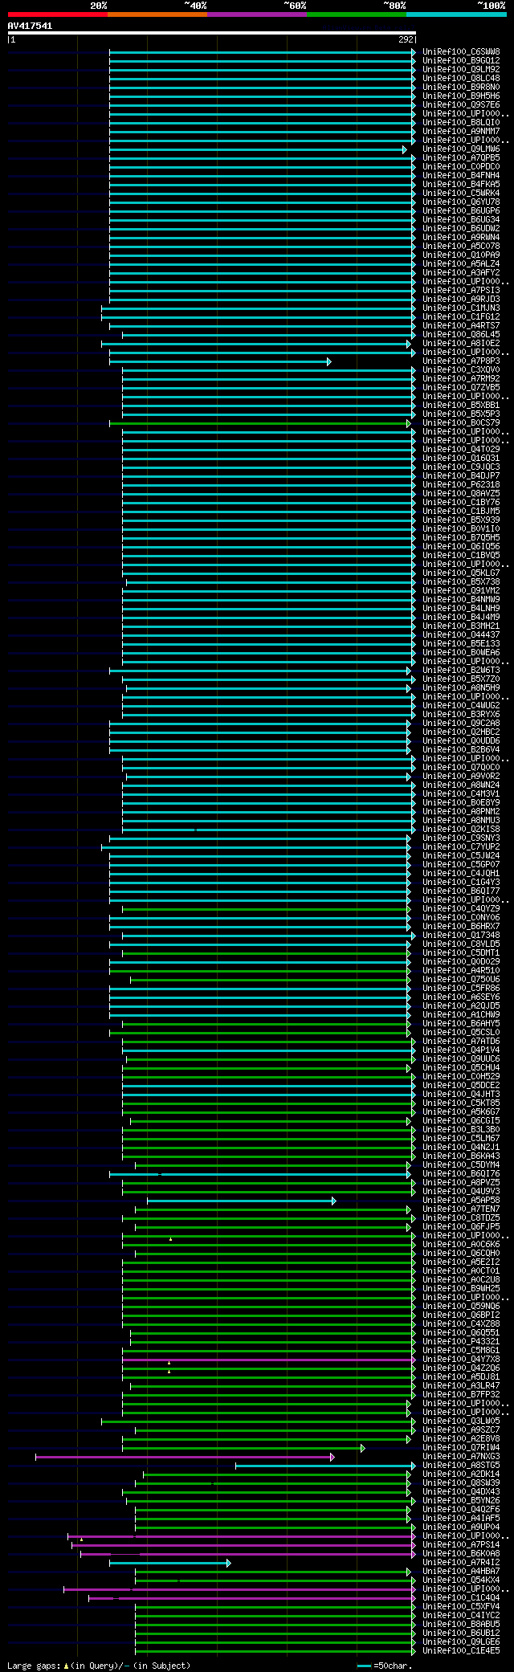514x1672 pixels.
Task: Open hit UniRef100_C1BJM5
Action: (461, 512)
